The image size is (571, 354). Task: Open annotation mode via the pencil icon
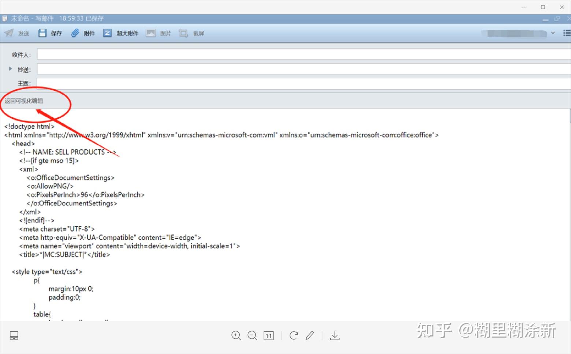pos(310,335)
